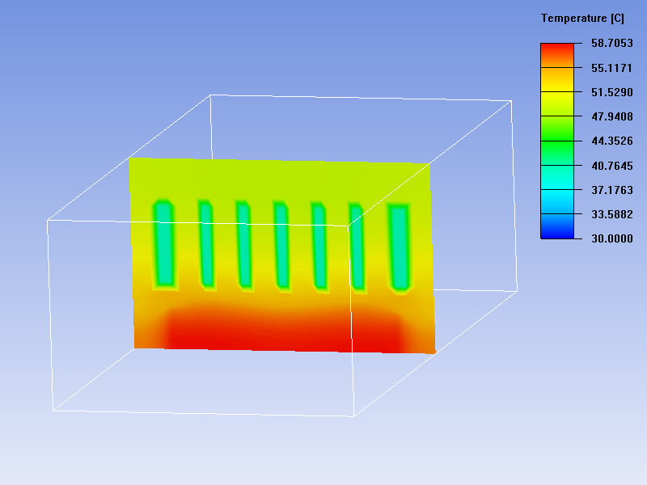
Task: Pick the blue band at legend bottom
Action: pyautogui.click(x=557, y=226)
